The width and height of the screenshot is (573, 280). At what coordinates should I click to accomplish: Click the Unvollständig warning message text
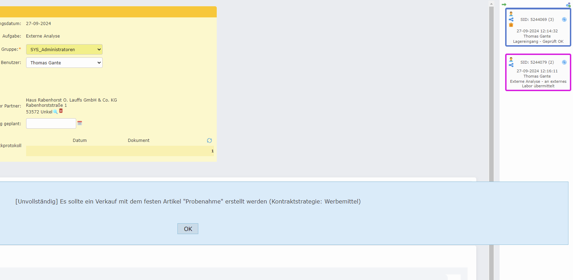tap(188, 201)
